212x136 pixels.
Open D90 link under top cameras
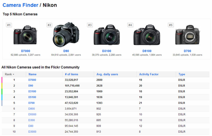coord(66,51)
